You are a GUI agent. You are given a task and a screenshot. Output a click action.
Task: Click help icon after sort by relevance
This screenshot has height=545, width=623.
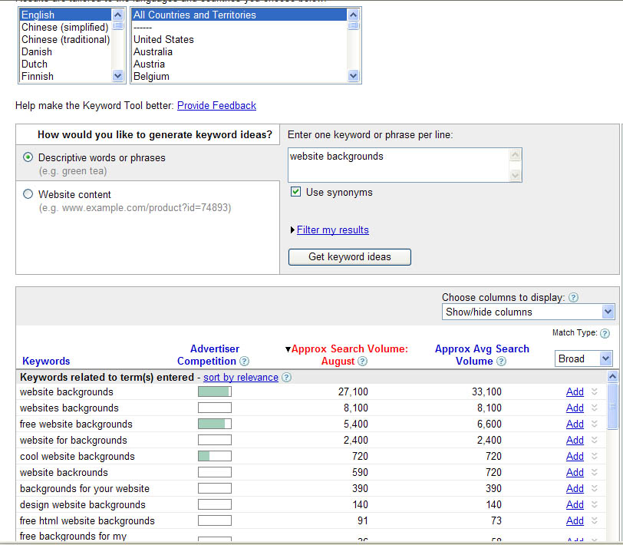(x=286, y=378)
